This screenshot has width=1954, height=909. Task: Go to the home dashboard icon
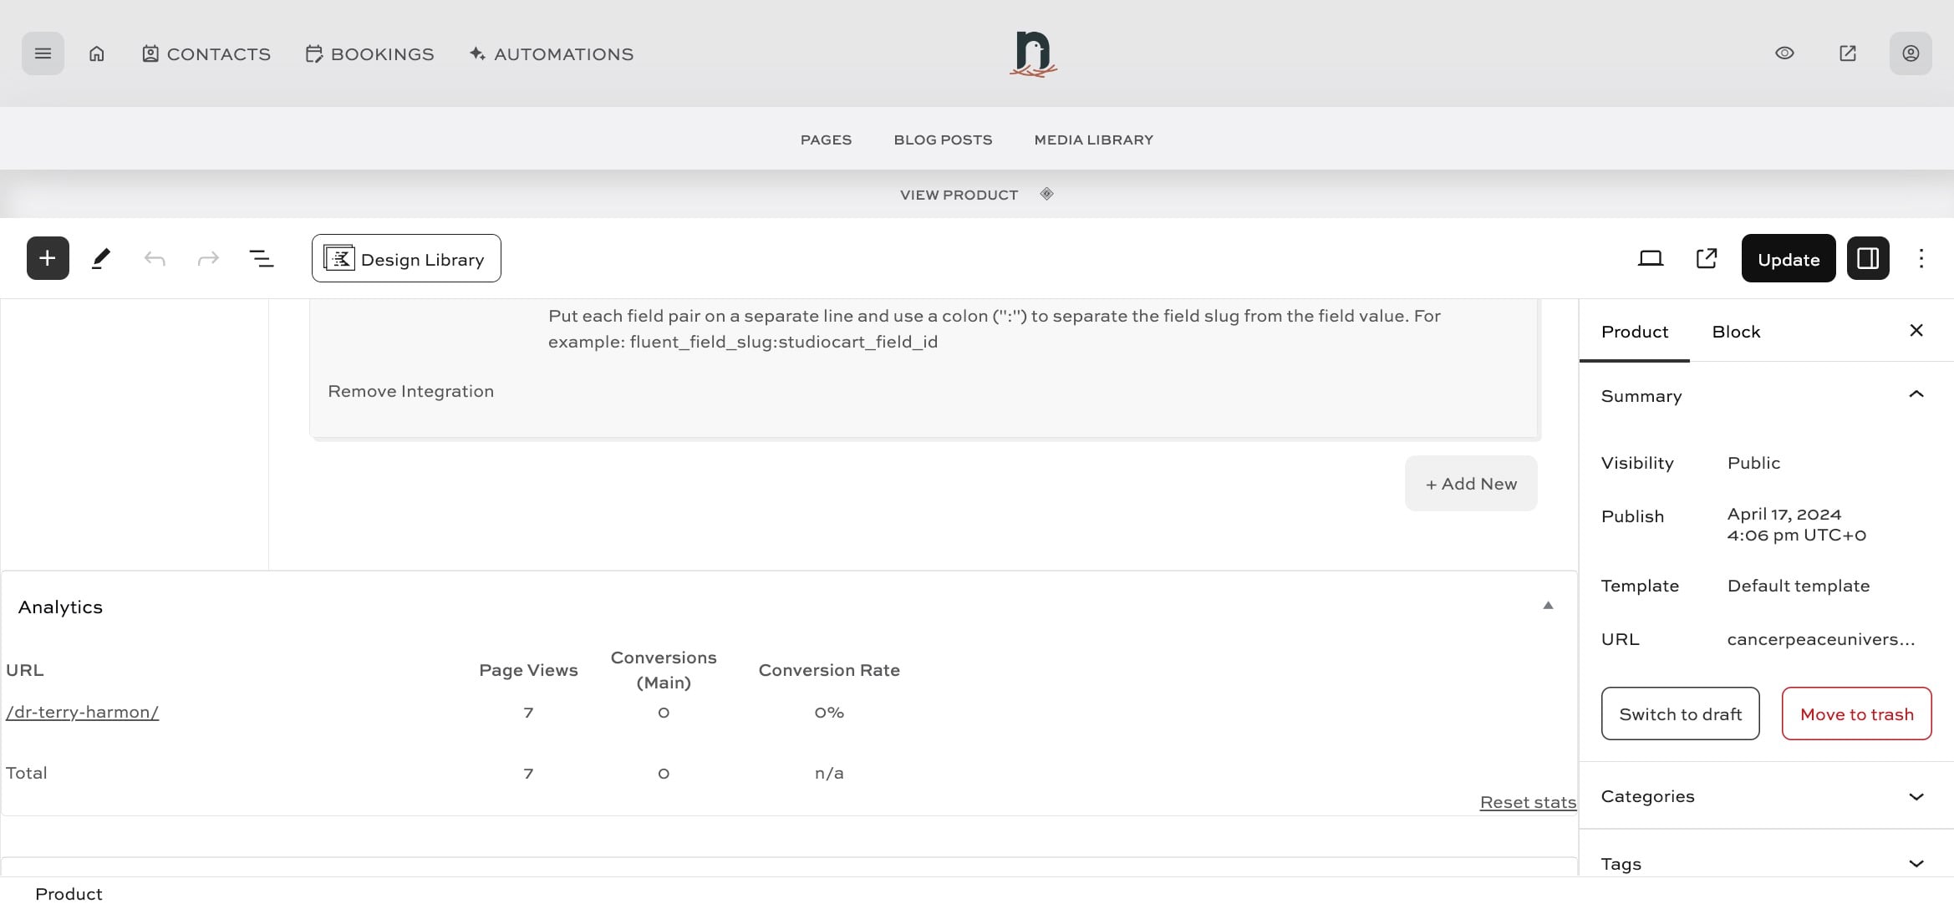[97, 53]
